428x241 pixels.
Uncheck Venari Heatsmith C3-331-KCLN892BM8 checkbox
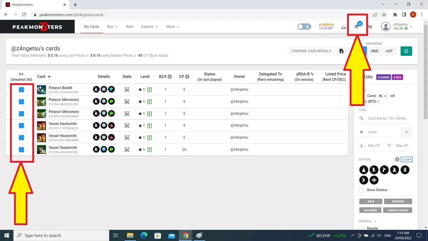click(x=21, y=138)
